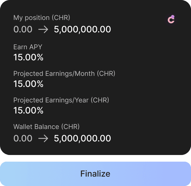Click the arrow in Wallet Balance row

(x=43, y=138)
